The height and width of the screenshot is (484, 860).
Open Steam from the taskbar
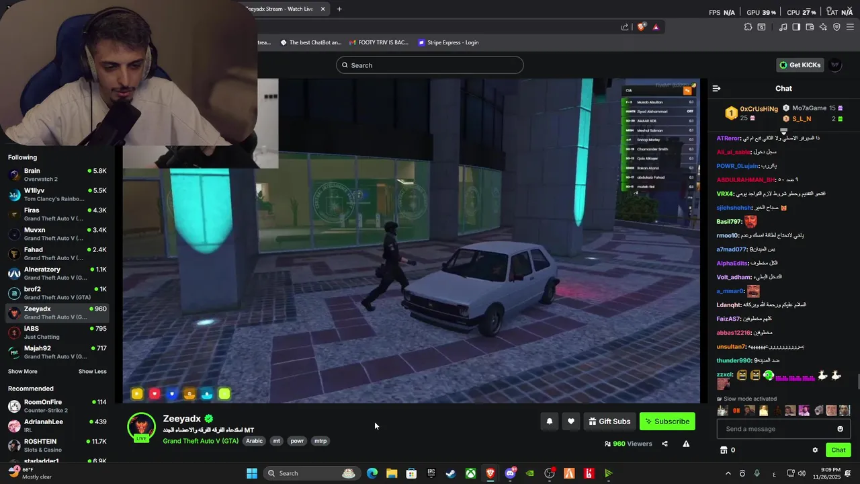pos(451,473)
